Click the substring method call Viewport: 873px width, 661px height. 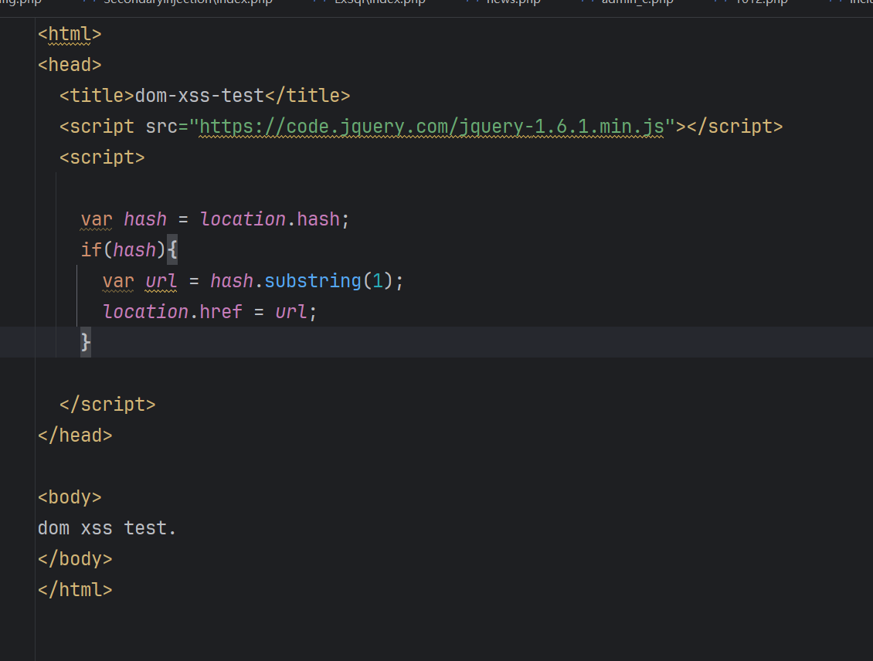[x=312, y=281]
